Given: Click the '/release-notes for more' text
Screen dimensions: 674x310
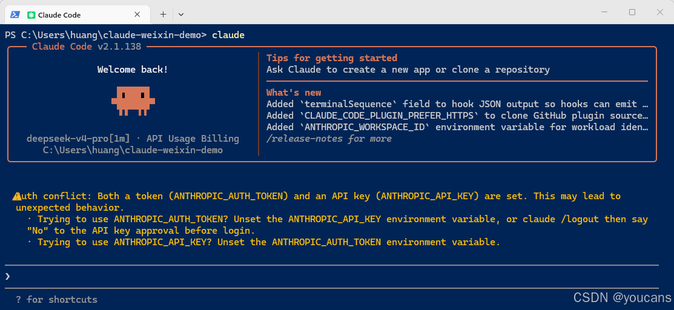Looking at the screenshot, I should [329, 139].
